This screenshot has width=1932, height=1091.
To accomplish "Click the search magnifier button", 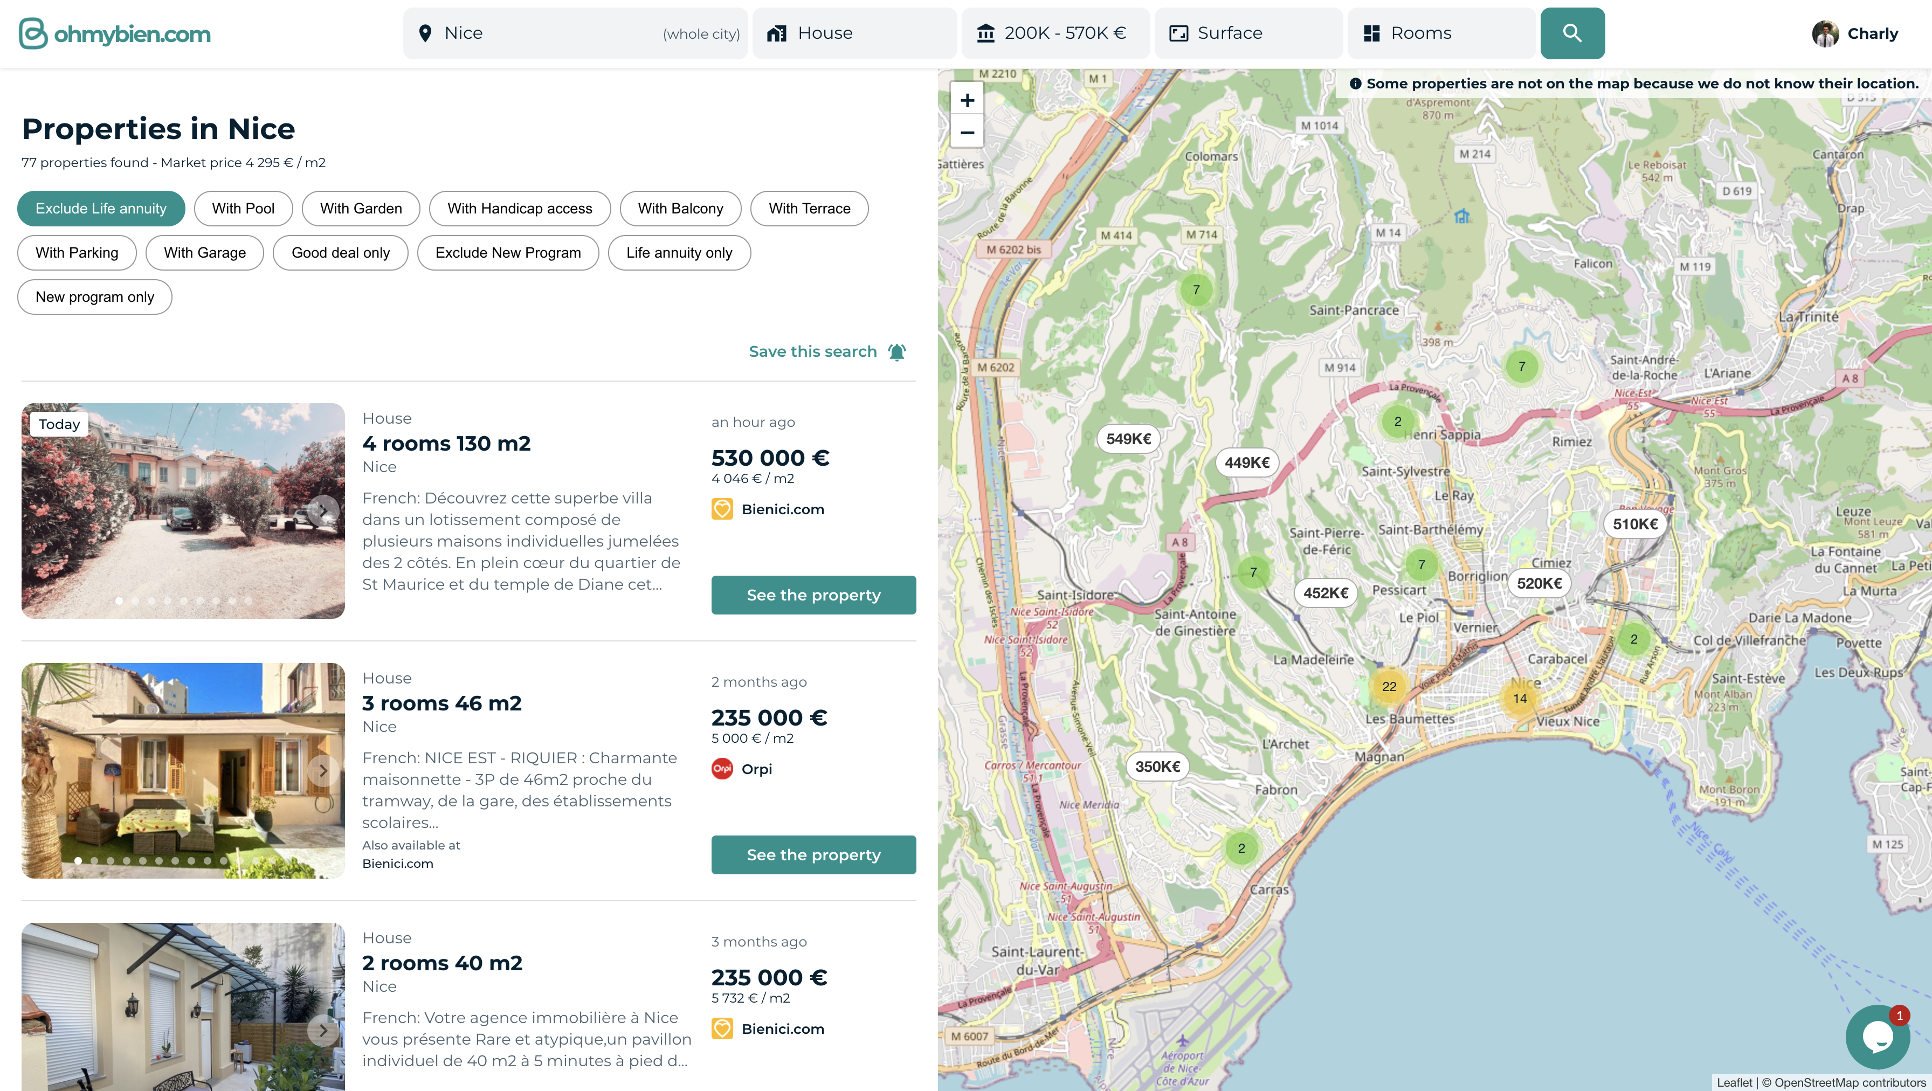I will coord(1572,33).
